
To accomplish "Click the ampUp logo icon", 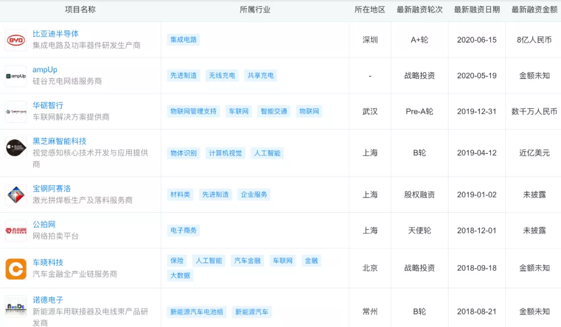I will coord(16,76).
